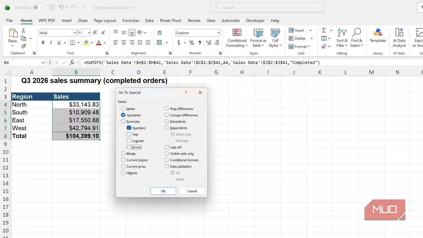The height and width of the screenshot is (238, 423).
Task: Check the Logicals checkbox
Action: click(129, 140)
